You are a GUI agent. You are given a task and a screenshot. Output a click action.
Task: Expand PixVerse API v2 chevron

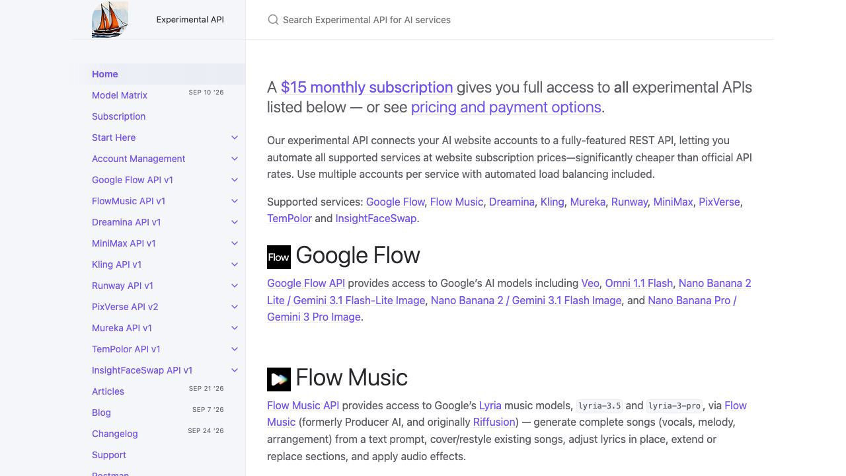coord(235,307)
